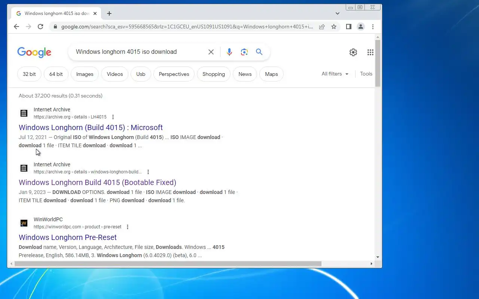The height and width of the screenshot is (299, 479).
Task: Apply the Usb filter chip
Action: (x=141, y=74)
